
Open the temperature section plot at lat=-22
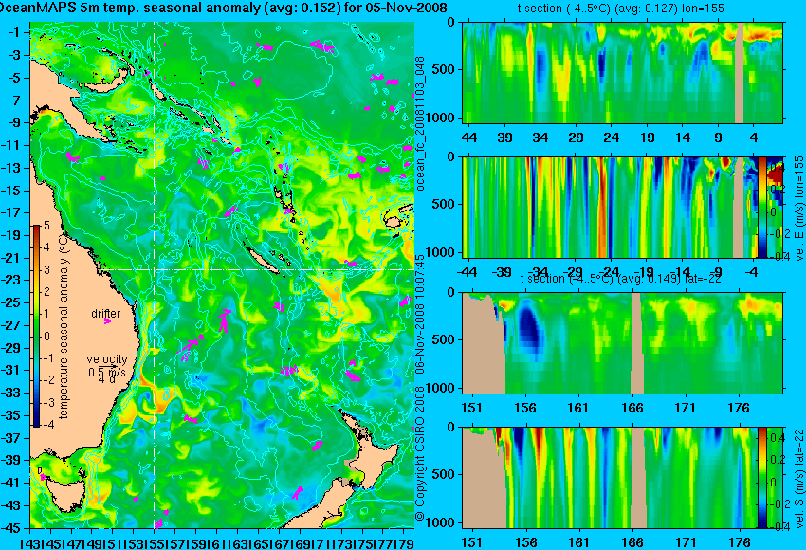click(x=622, y=343)
